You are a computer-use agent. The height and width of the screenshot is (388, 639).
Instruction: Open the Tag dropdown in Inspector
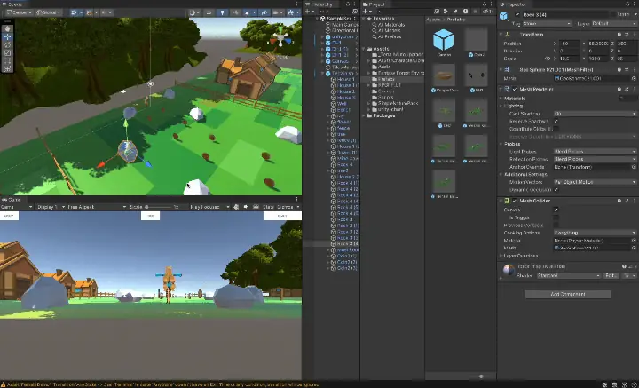pos(547,24)
